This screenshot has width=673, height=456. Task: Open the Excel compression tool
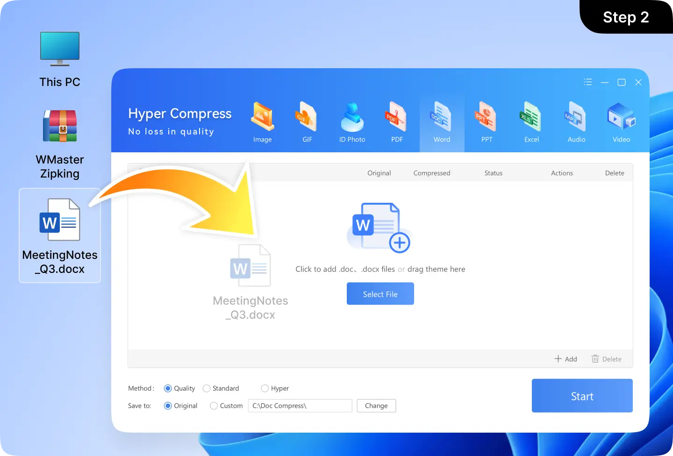[531, 122]
